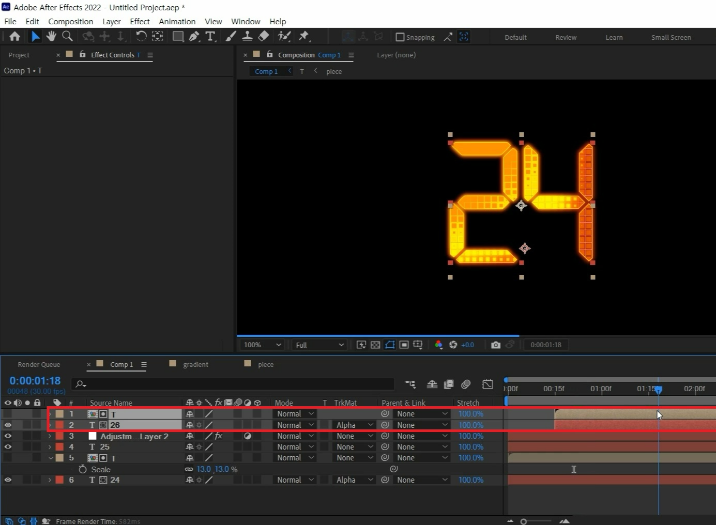Image resolution: width=716 pixels, height=525 pixels.
Task: Expand layer 3 Adjustment Layer 2
Action: [x=50, y=436]
